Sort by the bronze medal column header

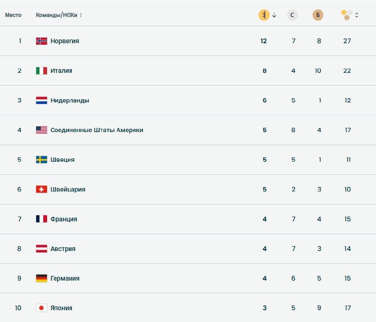318,15
